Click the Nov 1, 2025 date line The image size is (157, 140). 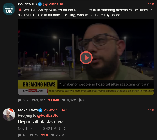point(41,129)
